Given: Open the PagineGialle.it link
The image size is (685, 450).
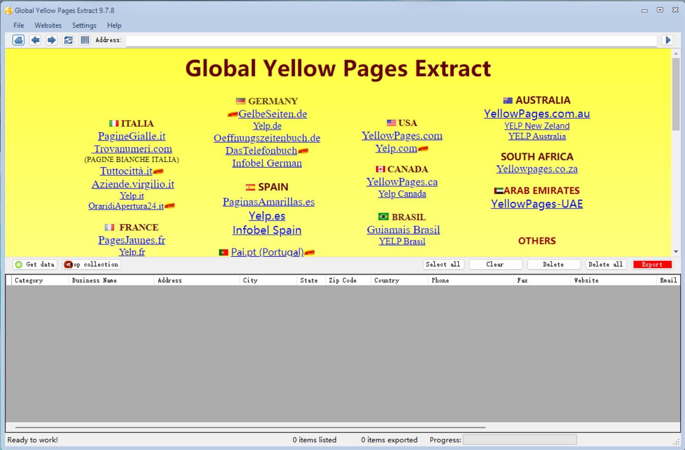Looking at the screenshot, I should coord(132,136).
